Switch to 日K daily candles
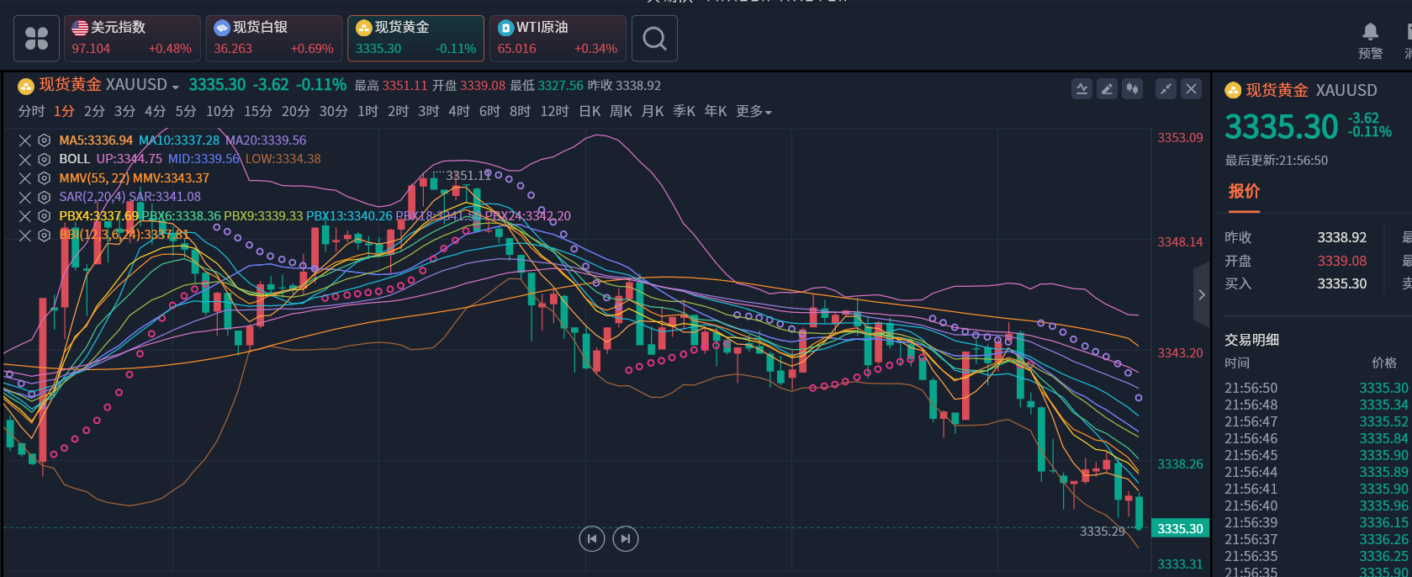The image size is (1412, 577). (x=590, y=111)
